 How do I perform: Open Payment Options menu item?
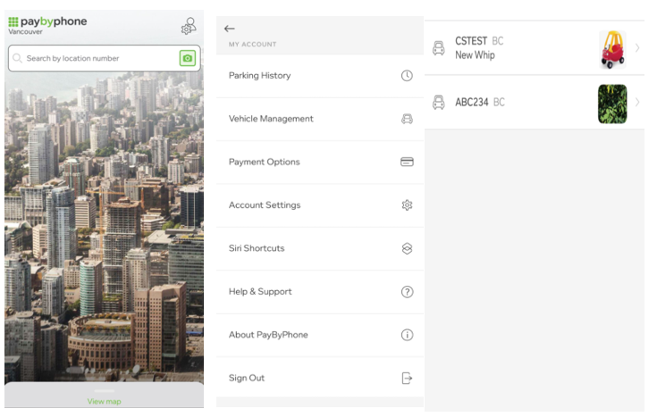[320, 162]
